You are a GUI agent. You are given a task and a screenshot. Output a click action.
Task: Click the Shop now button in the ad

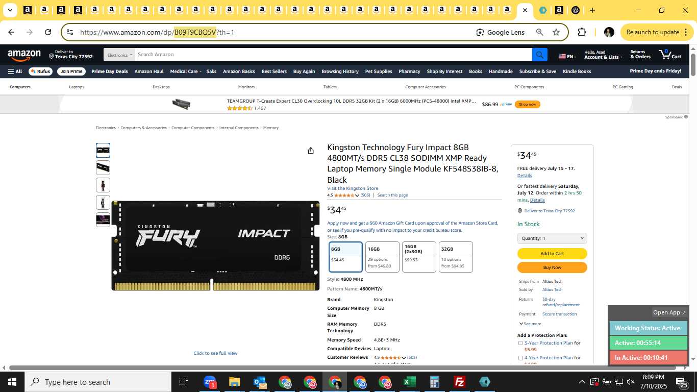coord(527,104)
